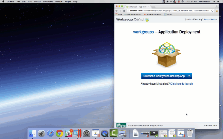Open the Trash in the Dock
This screenshot has height=139, width=223.
pyautogui.click(x=190, y=133)
